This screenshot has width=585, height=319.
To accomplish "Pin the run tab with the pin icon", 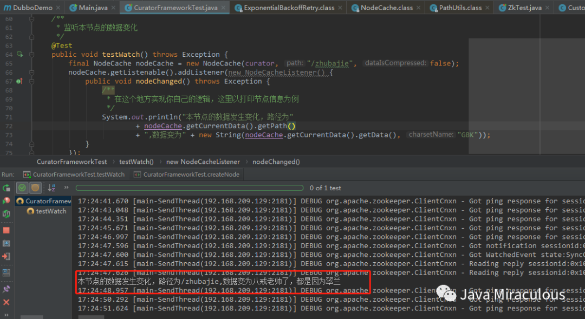I will point(6,289).
